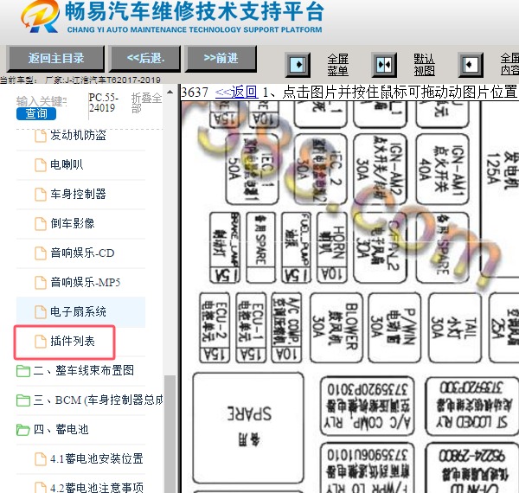Click the file icon beside 插件列表

point(39,342)
